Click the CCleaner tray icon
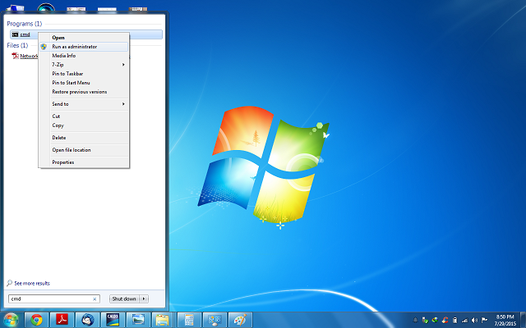This screenshot has height=328, width=526. pos(445,320)
